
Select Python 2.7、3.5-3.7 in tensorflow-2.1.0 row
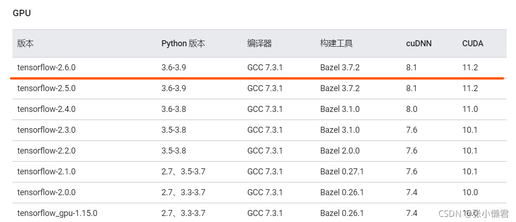pyautogui.click(x=183, y=171)
